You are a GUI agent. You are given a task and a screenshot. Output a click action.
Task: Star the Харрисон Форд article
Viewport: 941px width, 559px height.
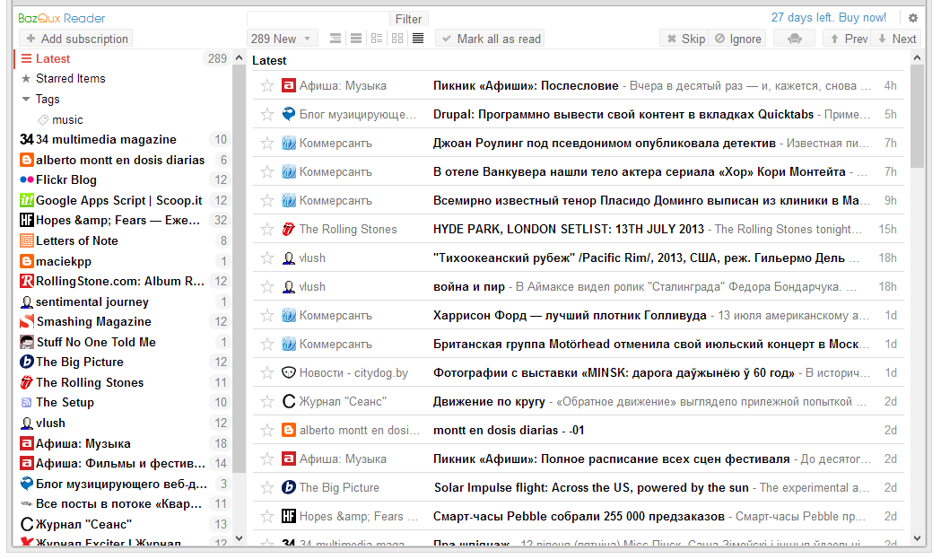coord(267,315)
